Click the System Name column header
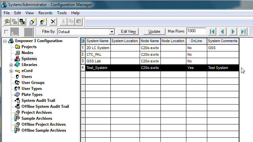The image size is (253, 142). pyautogui.click(x=98, y=41)
